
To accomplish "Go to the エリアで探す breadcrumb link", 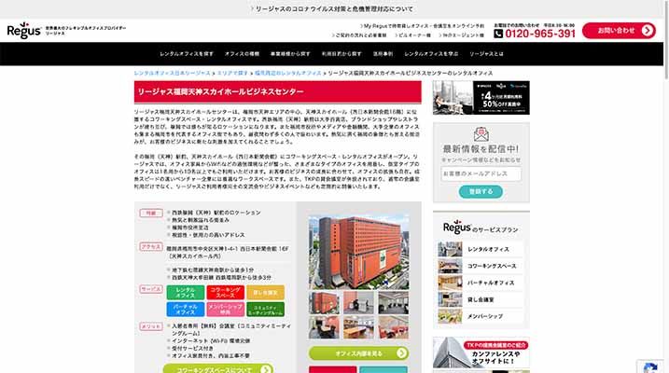I will click(x=232, y=74).
